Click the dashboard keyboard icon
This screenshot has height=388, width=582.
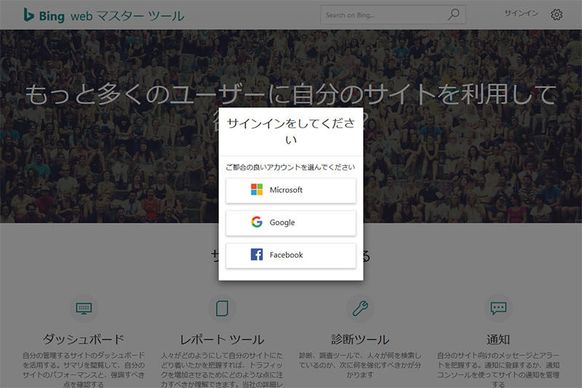pyautogui.click(x=84, y=308)
